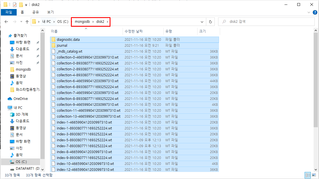Select collection-9-466599041203099731​0.wt file

[134, 104]
